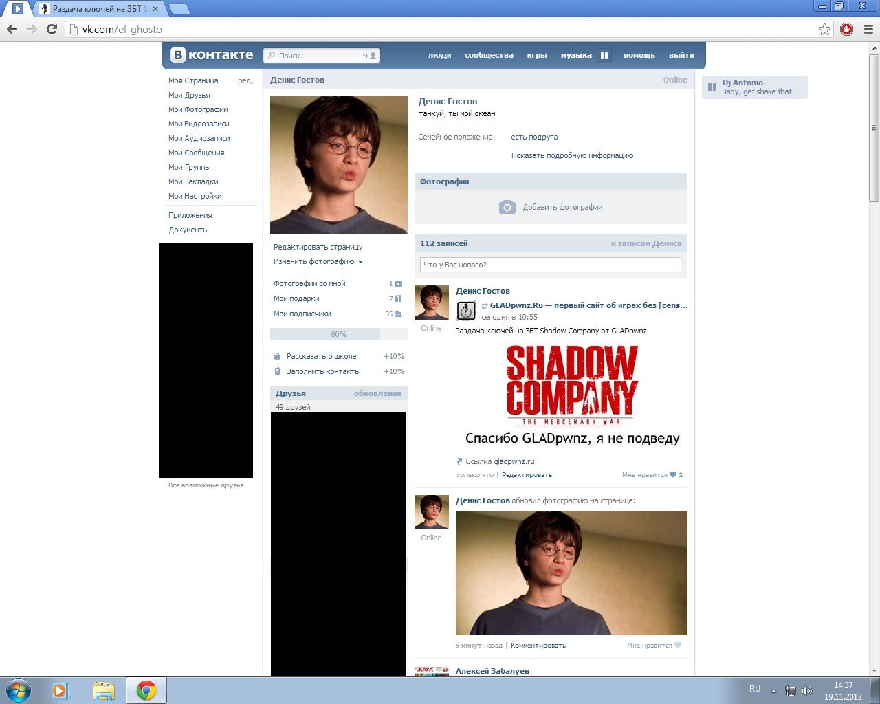Image resolution: width=880 pixels, height=704 pixels.
Task: Like the updated profile photo post
Action: pos(678,645)
